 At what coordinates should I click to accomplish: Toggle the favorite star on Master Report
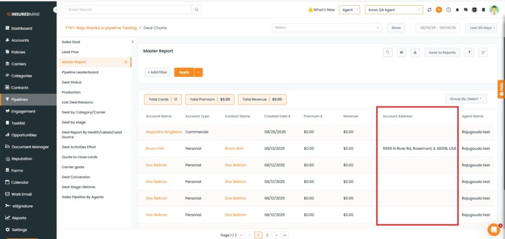tap(126, 62)
